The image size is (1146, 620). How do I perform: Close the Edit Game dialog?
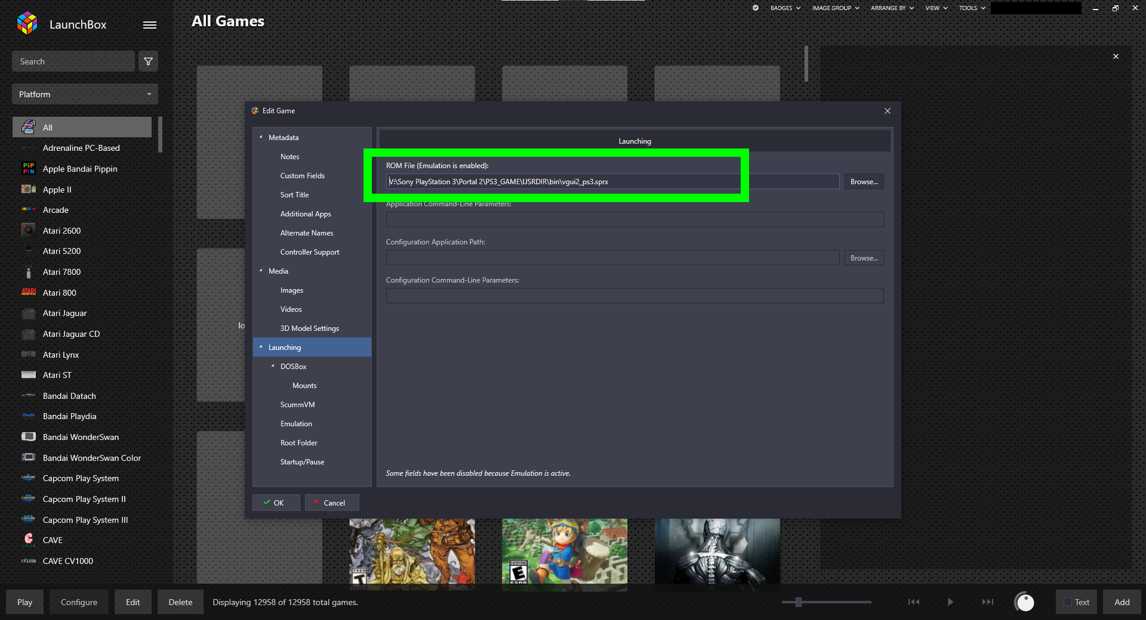pos(888,111)
